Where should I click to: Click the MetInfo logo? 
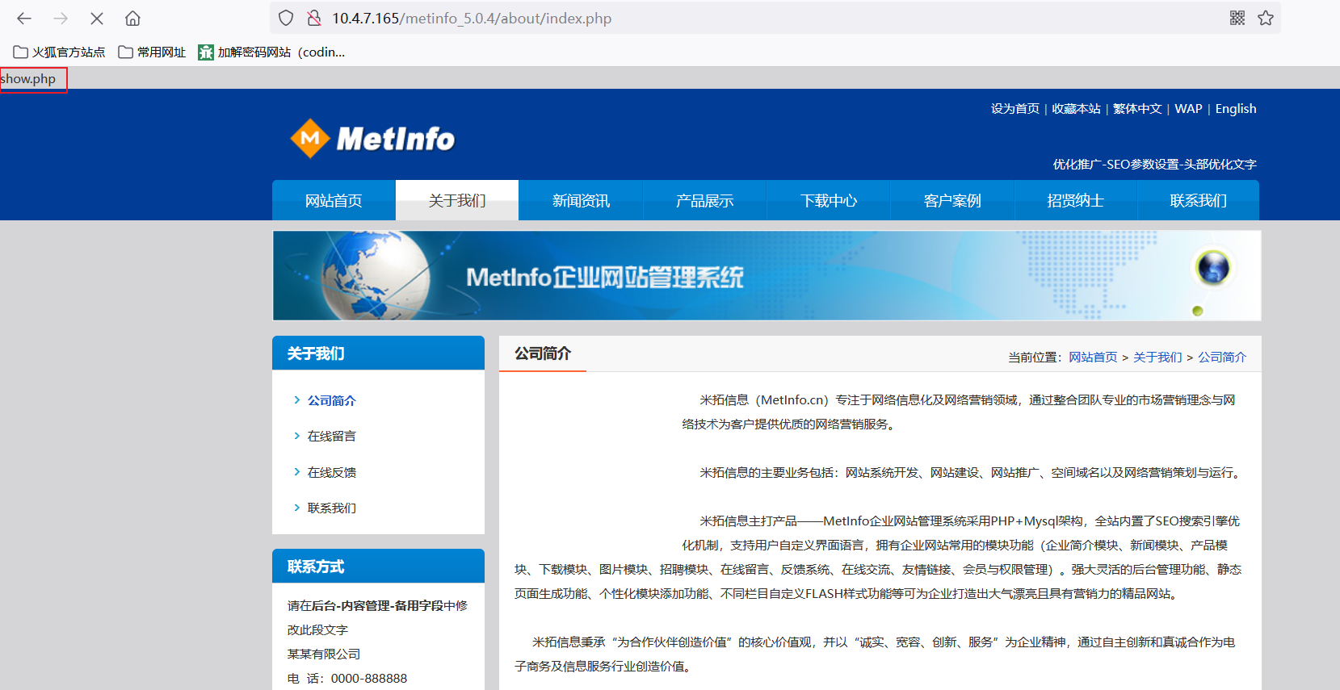pos(372,139)
